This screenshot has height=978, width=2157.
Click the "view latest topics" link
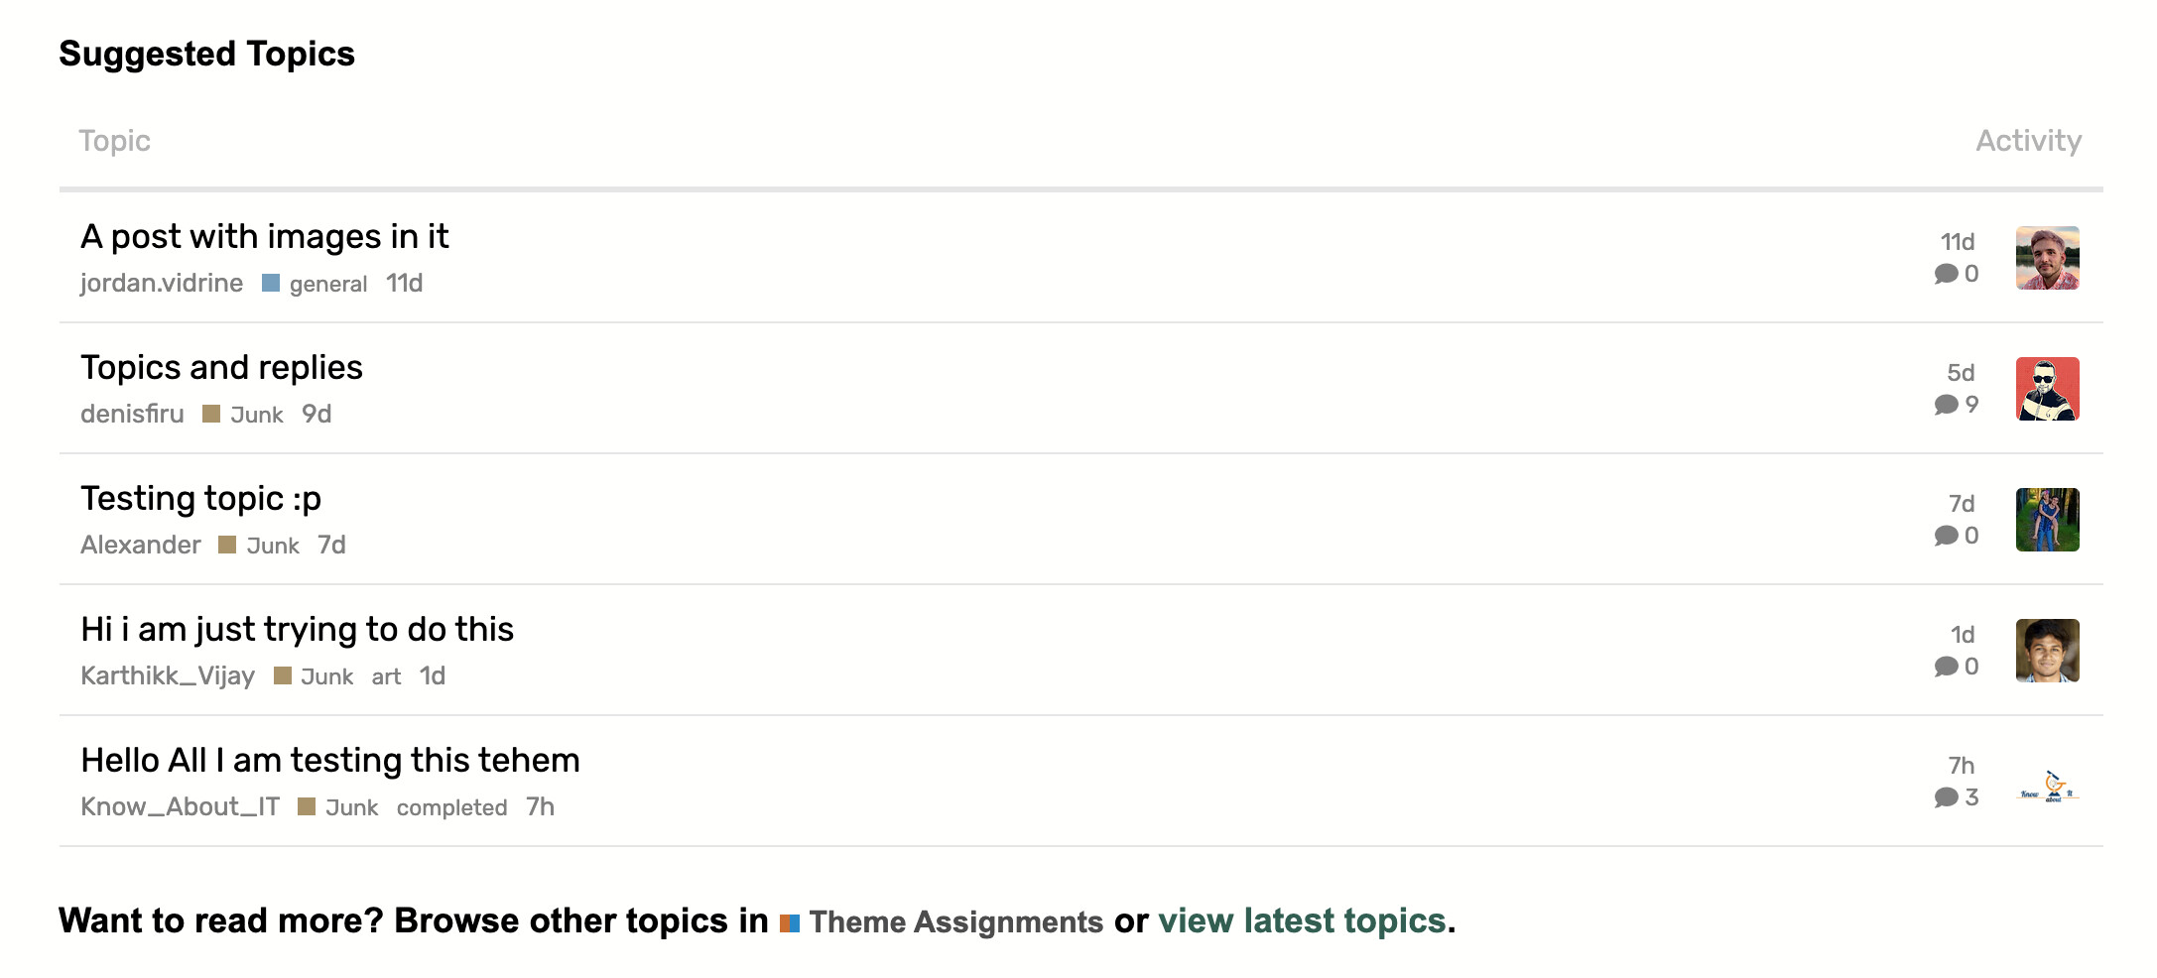[1301, 921]
